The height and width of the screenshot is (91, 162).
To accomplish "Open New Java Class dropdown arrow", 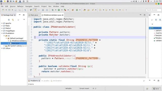I will (80, 10).
